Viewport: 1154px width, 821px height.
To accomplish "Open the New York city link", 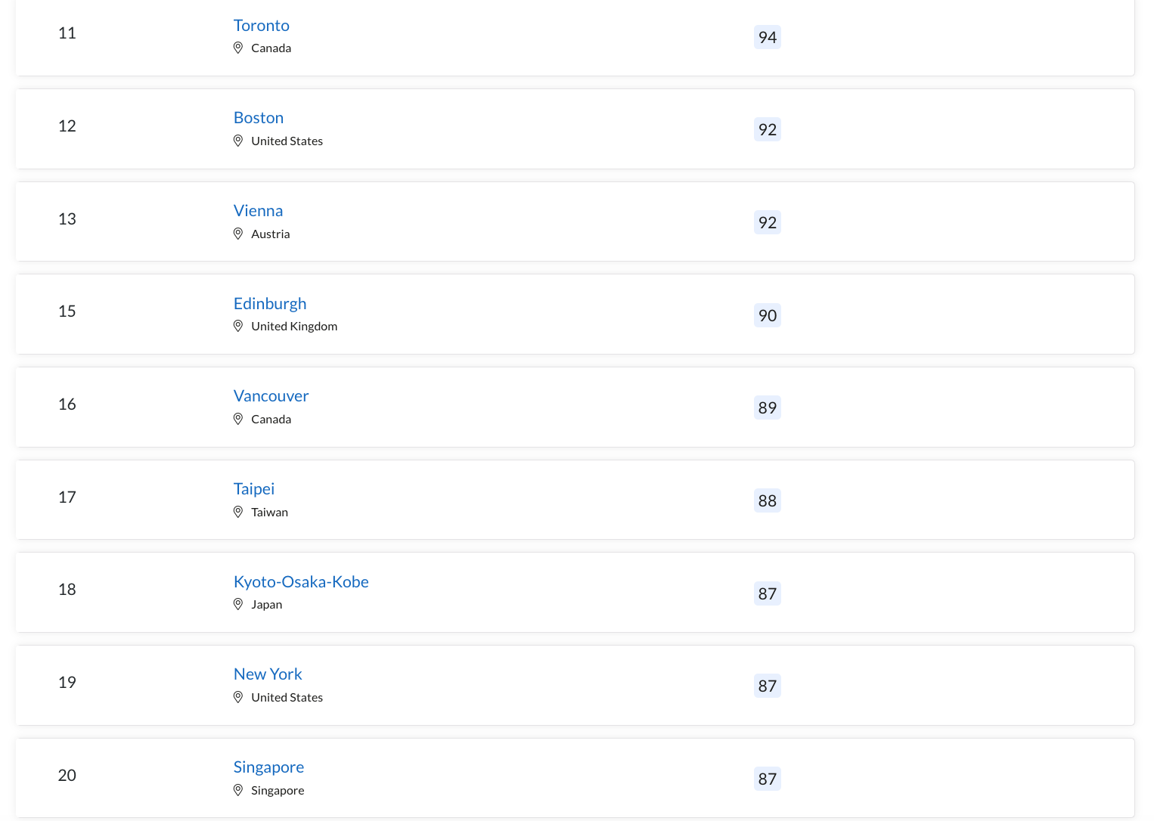I will [268, 674].
